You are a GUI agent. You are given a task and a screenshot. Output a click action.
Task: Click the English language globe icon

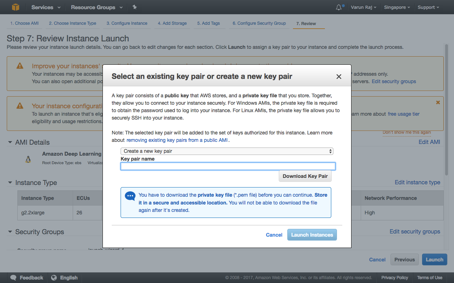(54, 278)
